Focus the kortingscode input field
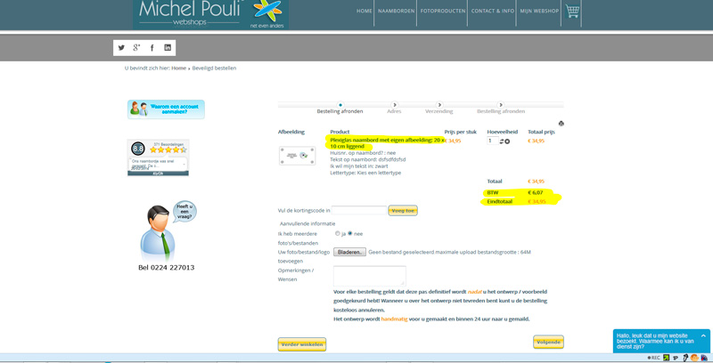Viewport: 713px width, 363px height. click(359, 210)
